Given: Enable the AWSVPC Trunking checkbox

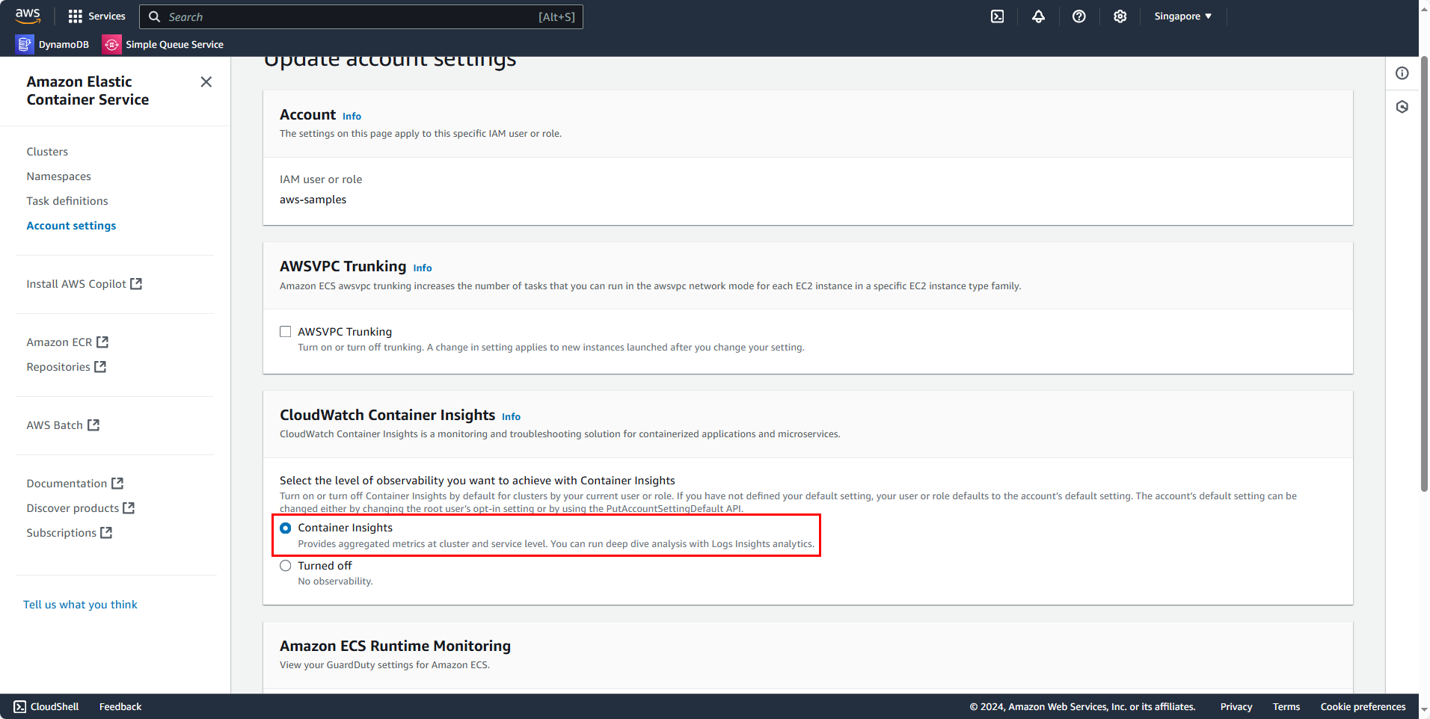Looking at the screenshot, I should [286, 332].
